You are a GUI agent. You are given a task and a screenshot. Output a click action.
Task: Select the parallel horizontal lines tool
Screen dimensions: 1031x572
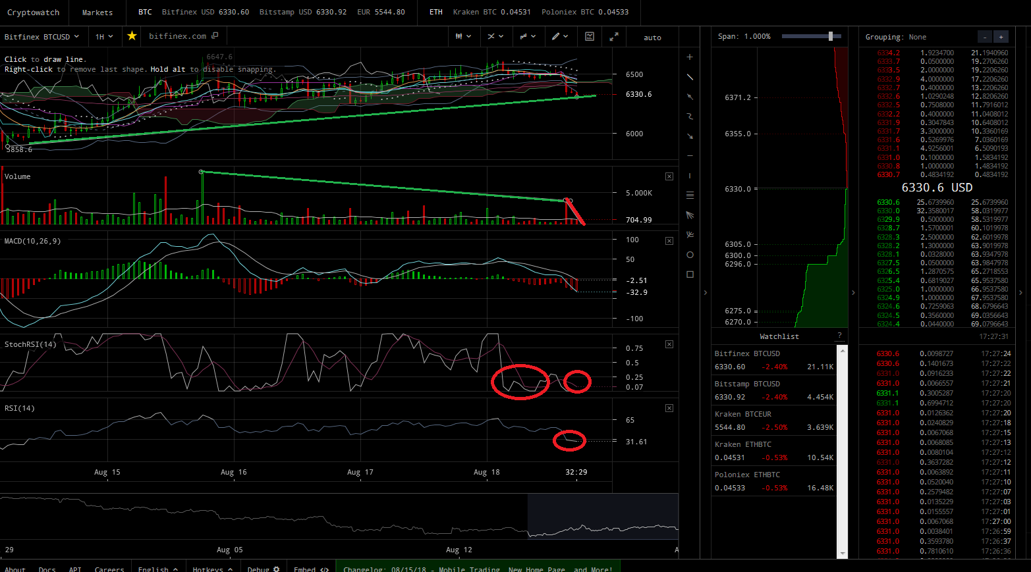pyautogui.click(x=690, y=195)
